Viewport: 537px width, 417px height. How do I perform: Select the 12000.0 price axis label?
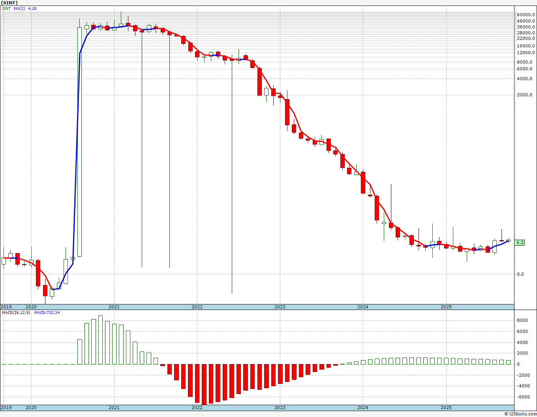point(526,53)
